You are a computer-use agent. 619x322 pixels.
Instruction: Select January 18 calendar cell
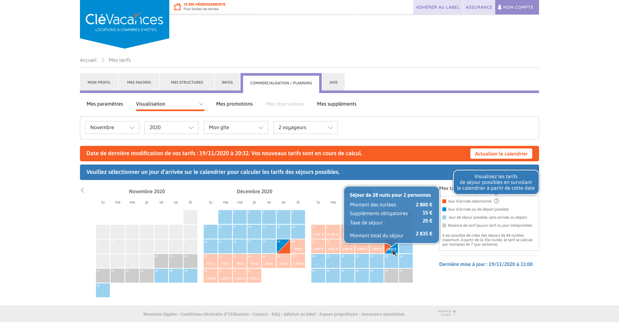coord(318,261)
